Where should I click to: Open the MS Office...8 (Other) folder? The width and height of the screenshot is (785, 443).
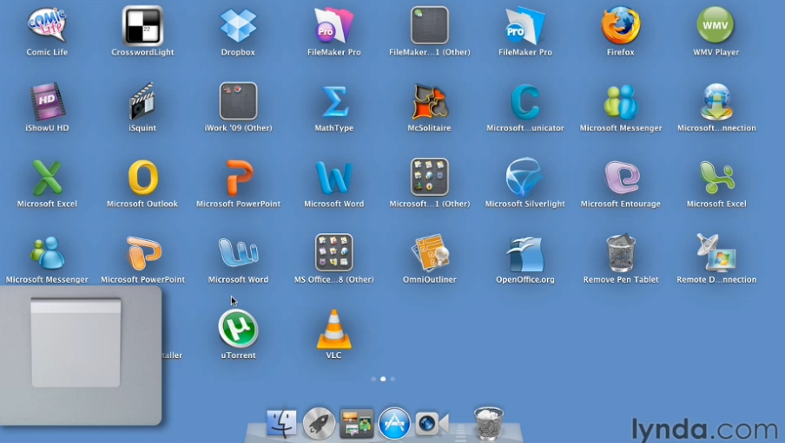click(334, 253)
